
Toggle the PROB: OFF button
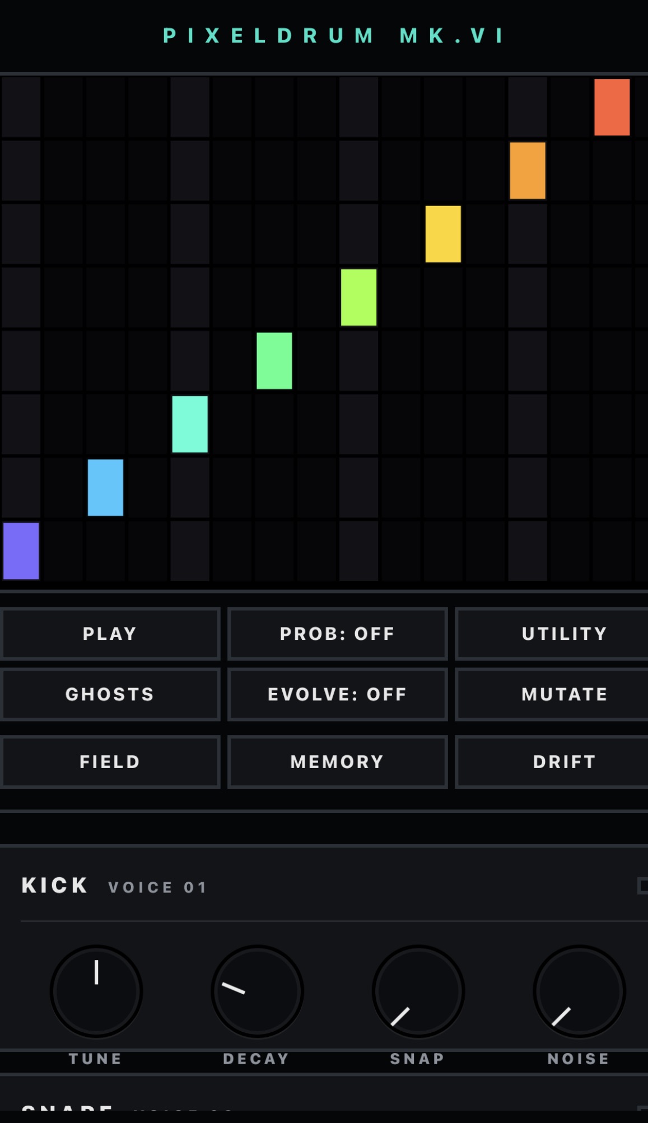(337, 634)
